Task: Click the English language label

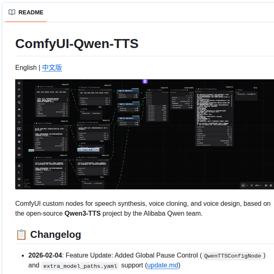Action: pyautogui.click(x=26, y=68)
